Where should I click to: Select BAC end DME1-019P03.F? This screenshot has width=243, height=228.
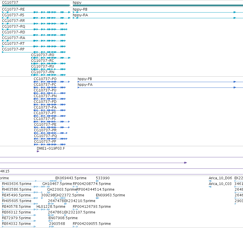(x=51, y=148)
